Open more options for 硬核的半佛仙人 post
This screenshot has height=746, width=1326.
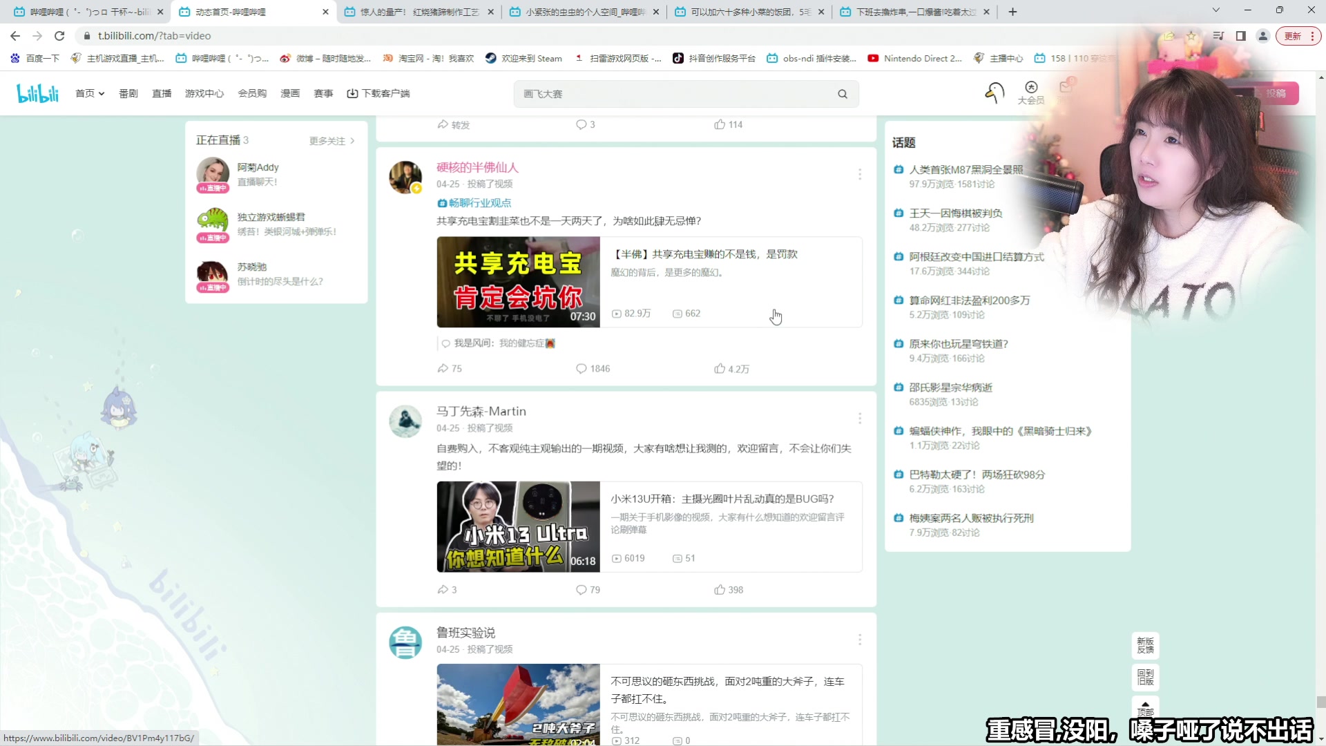point(860,175)
